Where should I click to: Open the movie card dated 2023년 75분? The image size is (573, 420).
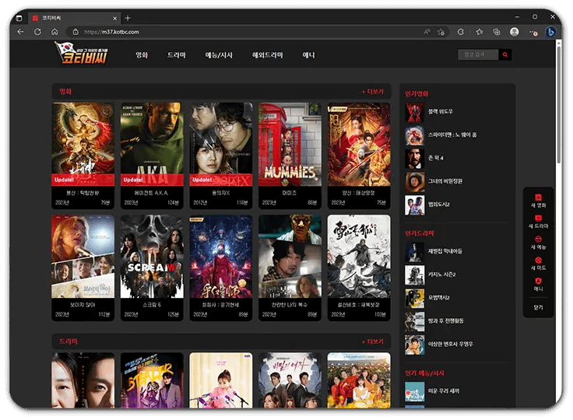359,156
